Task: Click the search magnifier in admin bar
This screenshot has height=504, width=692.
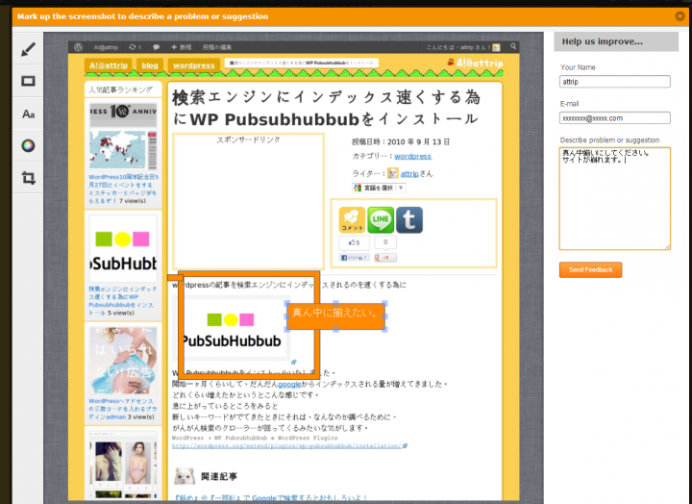Action: pyautogui.click(x=513, y=46)
